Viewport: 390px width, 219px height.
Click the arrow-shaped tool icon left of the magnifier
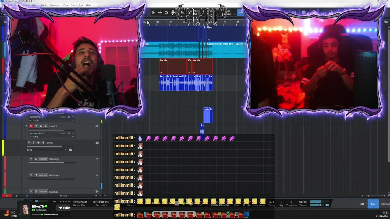(153, 12)
